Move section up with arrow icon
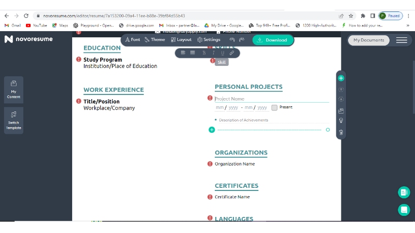 (x=341, y=89)
